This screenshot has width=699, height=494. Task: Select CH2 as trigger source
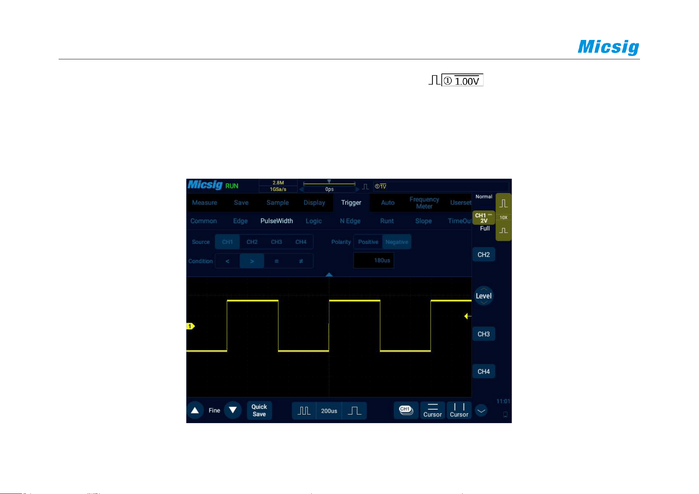coord(252,242)
